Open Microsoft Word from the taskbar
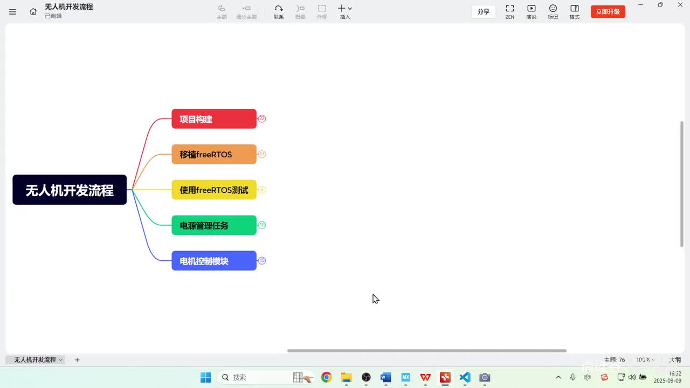This screenshot has width=690, height=388. (x=386, y=377)
